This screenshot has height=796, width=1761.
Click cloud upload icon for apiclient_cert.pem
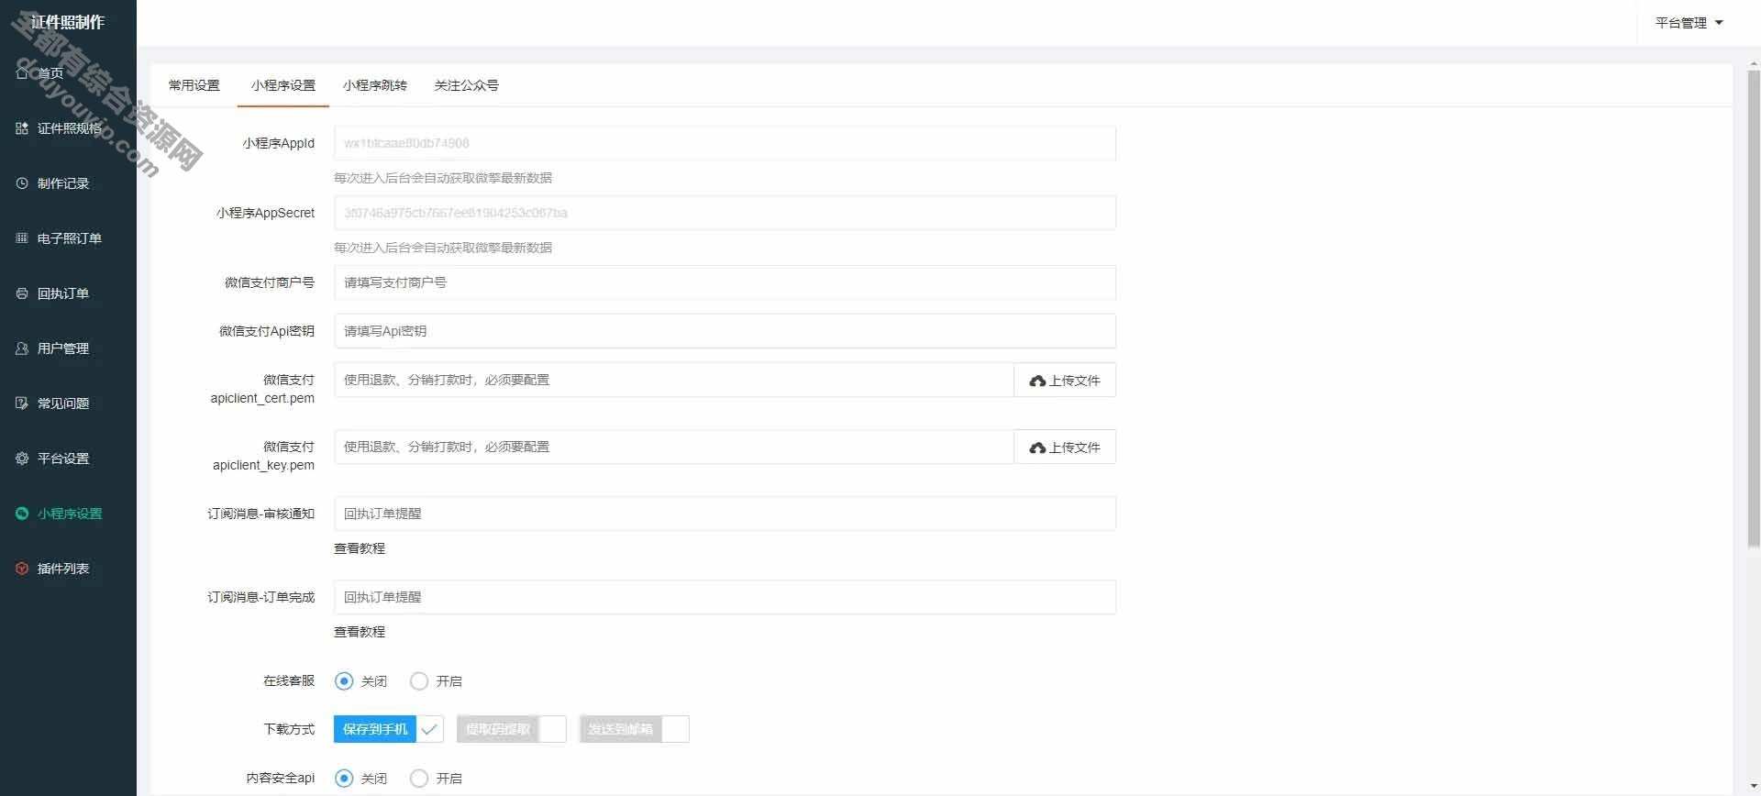tap(1037, 381)
